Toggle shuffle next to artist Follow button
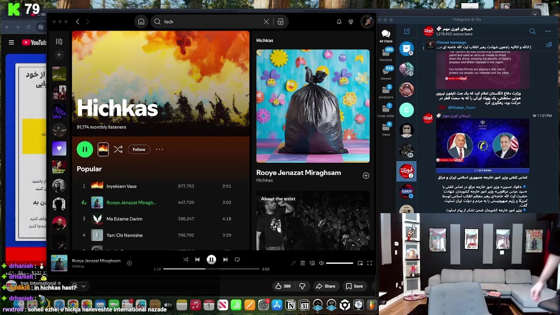Image resolution: width=560 pixels, height=315 pixels. click(x=118, y=149)
